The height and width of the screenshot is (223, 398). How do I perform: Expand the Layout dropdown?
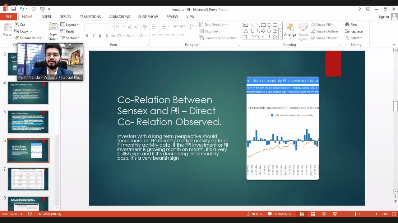click(x=70, y=25)
